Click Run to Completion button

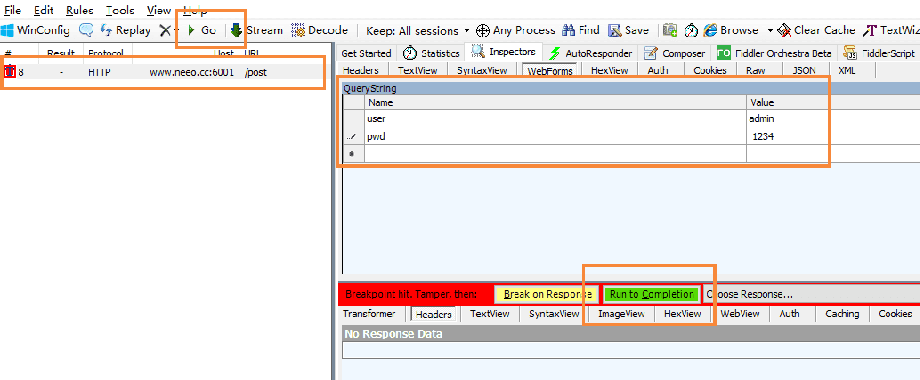coord(652,294)
